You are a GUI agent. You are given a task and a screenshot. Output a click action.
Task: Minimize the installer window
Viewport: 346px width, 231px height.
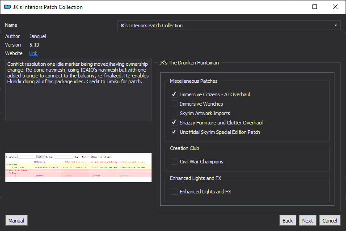tap(295, 7)
